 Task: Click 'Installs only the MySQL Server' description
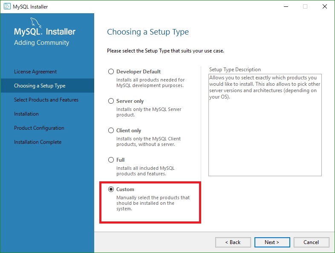coord(149,112)
